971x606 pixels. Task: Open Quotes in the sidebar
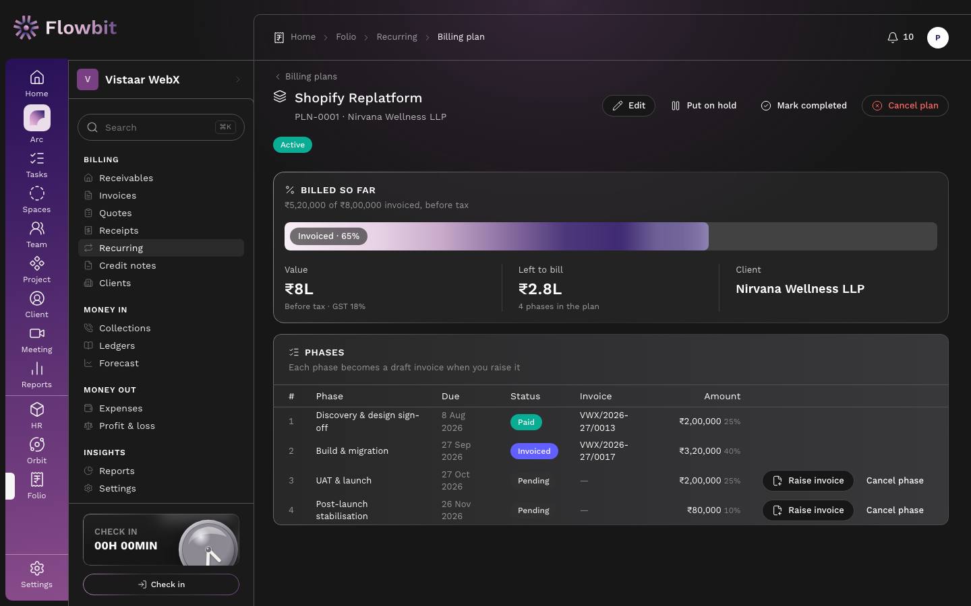[161, 213]
